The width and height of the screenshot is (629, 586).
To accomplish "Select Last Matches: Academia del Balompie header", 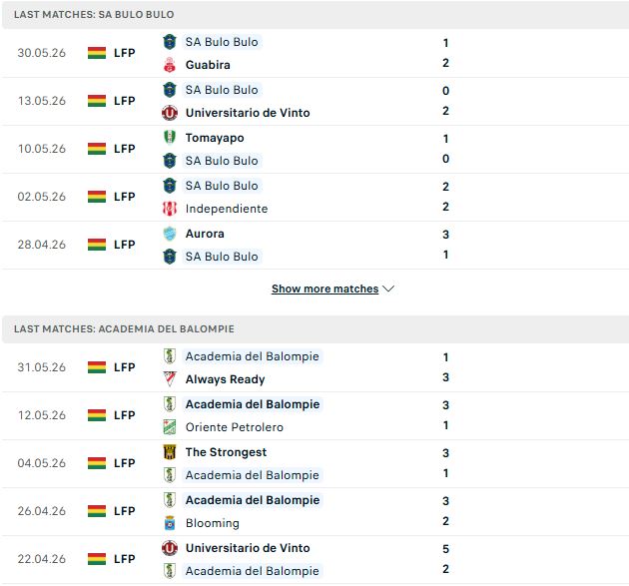I will click(124, 328).
